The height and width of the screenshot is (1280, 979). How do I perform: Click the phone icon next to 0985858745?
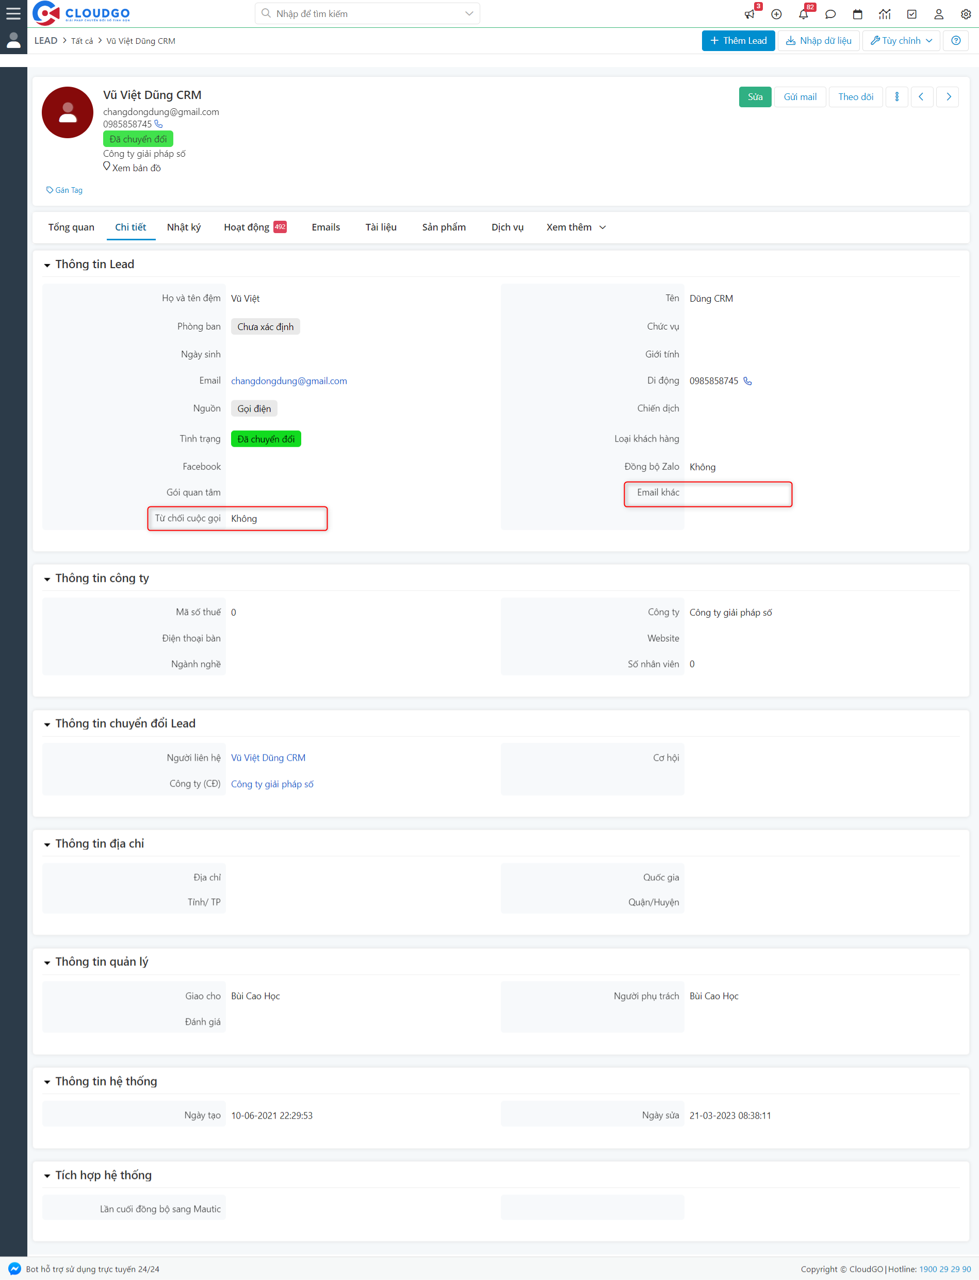[x=158, y=124]
